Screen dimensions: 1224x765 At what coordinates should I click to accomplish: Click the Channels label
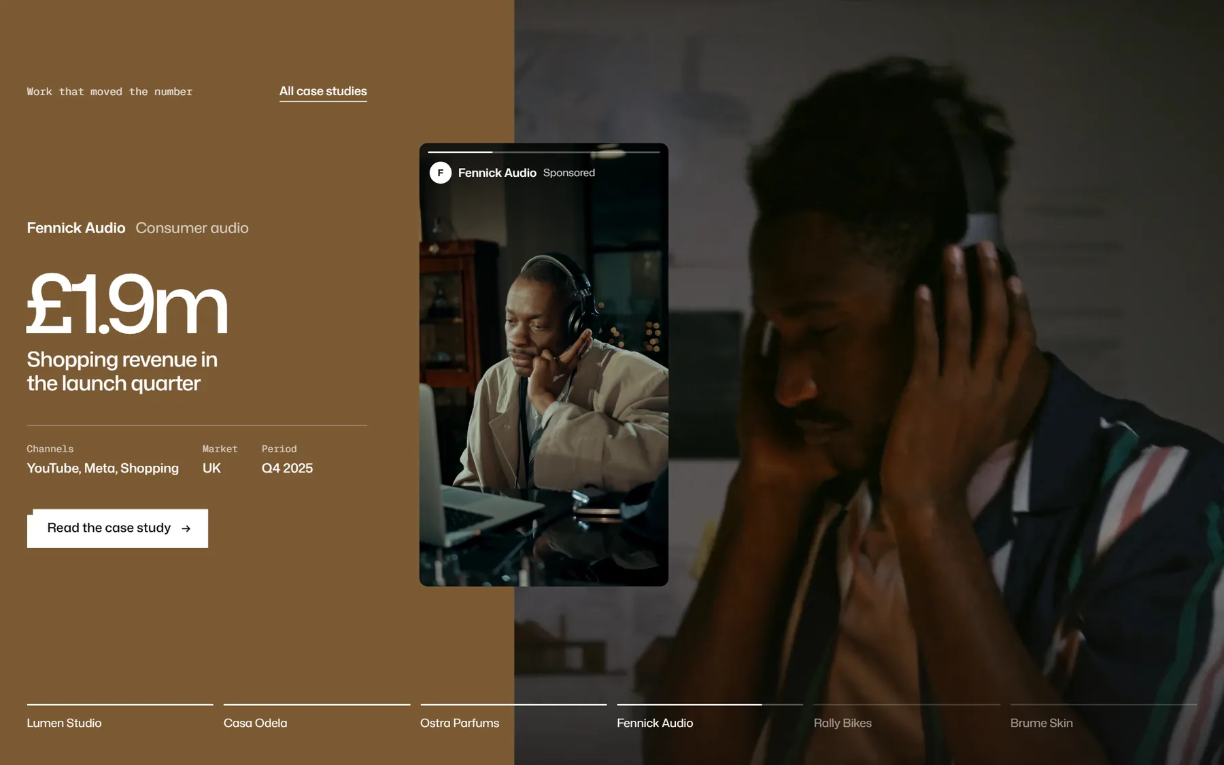pos(50,449)
